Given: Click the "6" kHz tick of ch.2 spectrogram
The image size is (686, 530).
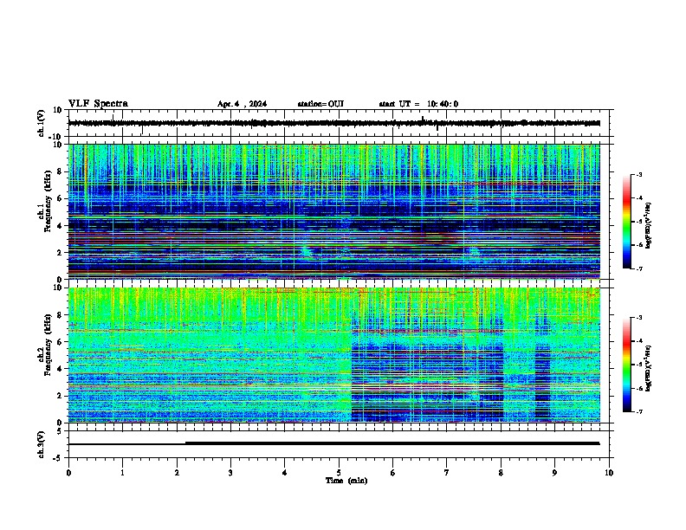Looking at the screenshot, I should [x=60, y=342].
